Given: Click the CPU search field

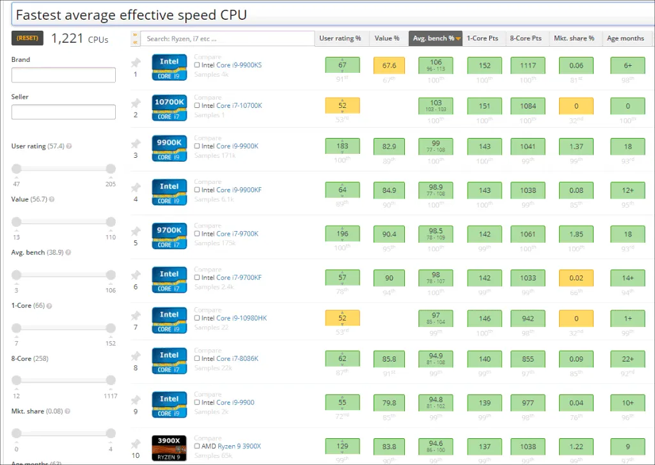Looking at the screenshot, I should click(x=227, y=38).
